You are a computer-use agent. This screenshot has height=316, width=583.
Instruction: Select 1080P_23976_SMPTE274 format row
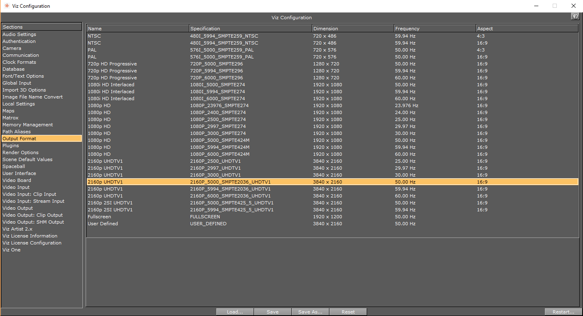pyautogui.click(x=332, y=105)
